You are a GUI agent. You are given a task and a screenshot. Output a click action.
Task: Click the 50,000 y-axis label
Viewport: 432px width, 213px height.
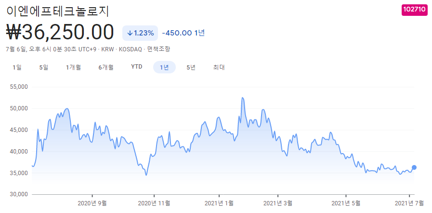pos(19,108)
